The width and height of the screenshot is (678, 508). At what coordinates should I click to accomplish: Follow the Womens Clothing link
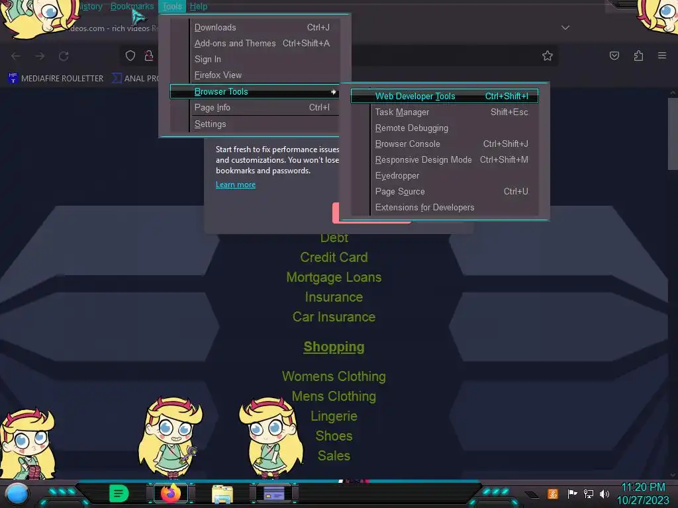coord(334,376)
